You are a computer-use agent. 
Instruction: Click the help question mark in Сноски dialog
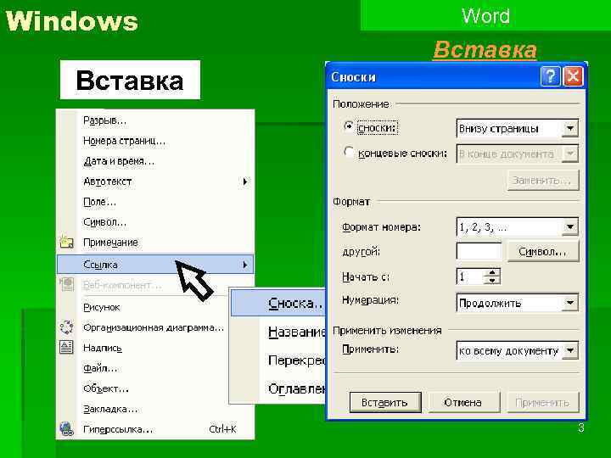click(550, 76)
